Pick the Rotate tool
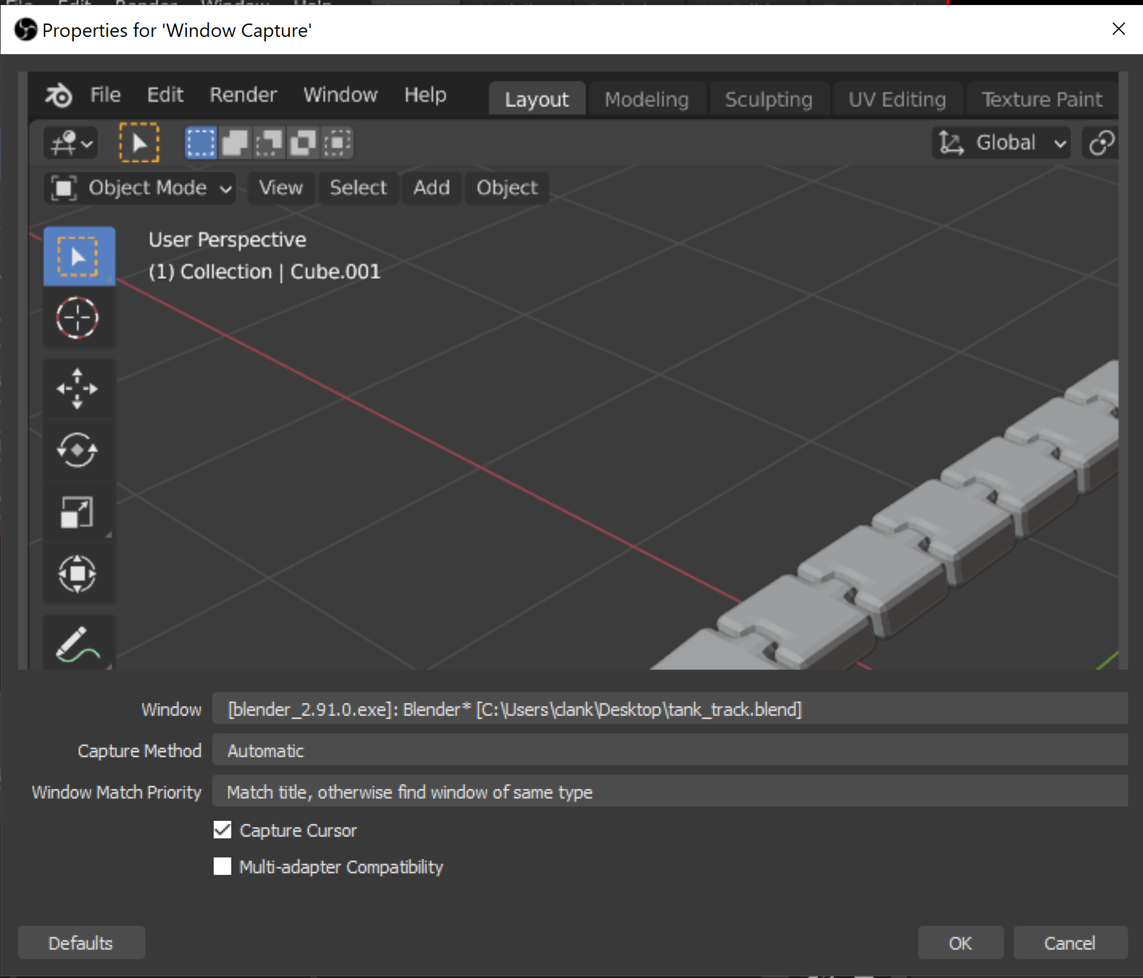The height and width of the screenshot is (978, 1143). (x=78, y=451)
